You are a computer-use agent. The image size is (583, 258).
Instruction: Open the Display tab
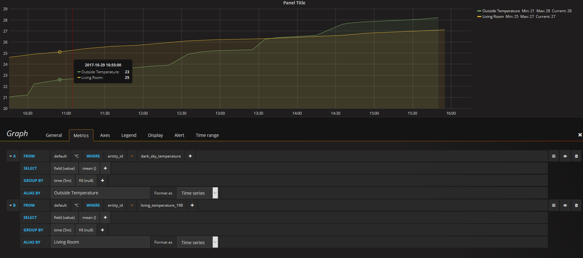[156, 135]
